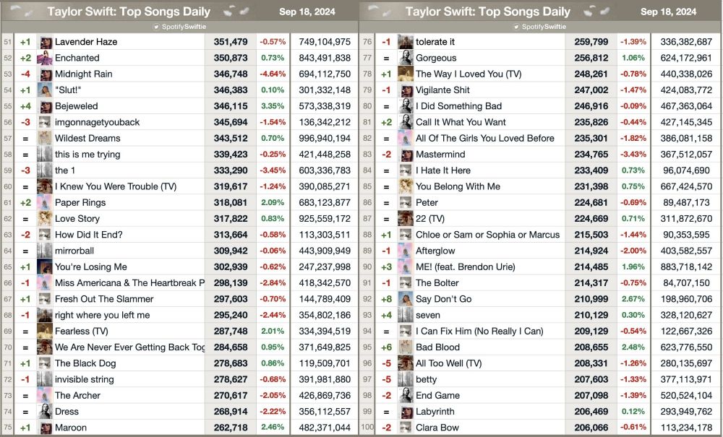The image size is (723, 437).
Task: Select the song title Bejeweled
Action: [77, 106]
